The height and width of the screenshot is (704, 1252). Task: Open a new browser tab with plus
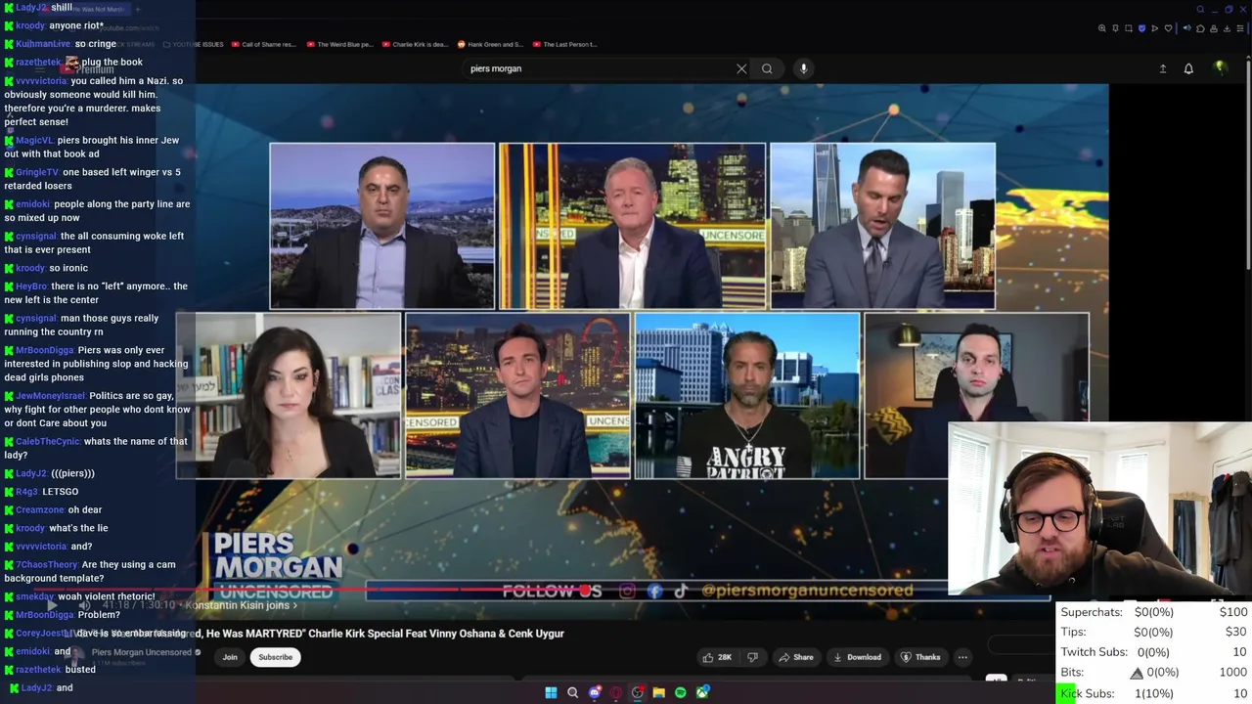tap(137, 9)
